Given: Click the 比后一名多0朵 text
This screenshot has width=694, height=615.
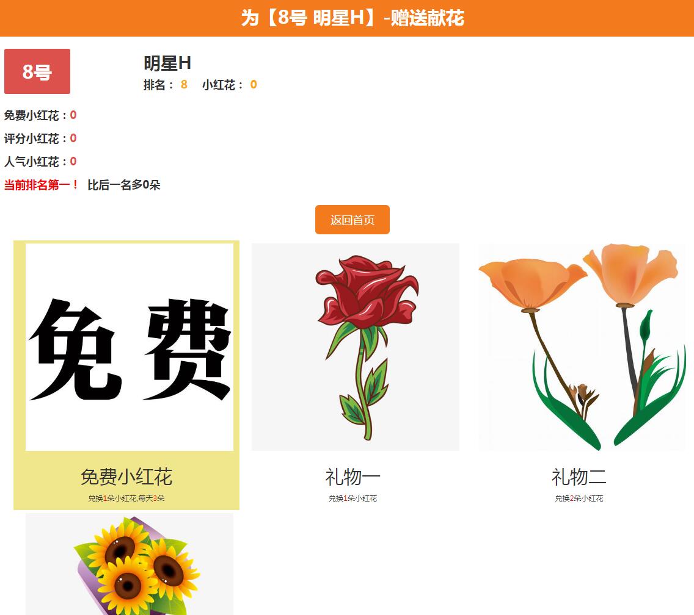Looking at the screenshot, I should point(124,185).
